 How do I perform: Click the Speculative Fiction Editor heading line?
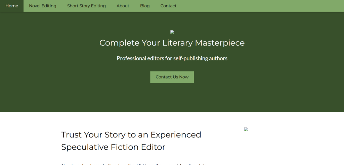pos(113,147)
